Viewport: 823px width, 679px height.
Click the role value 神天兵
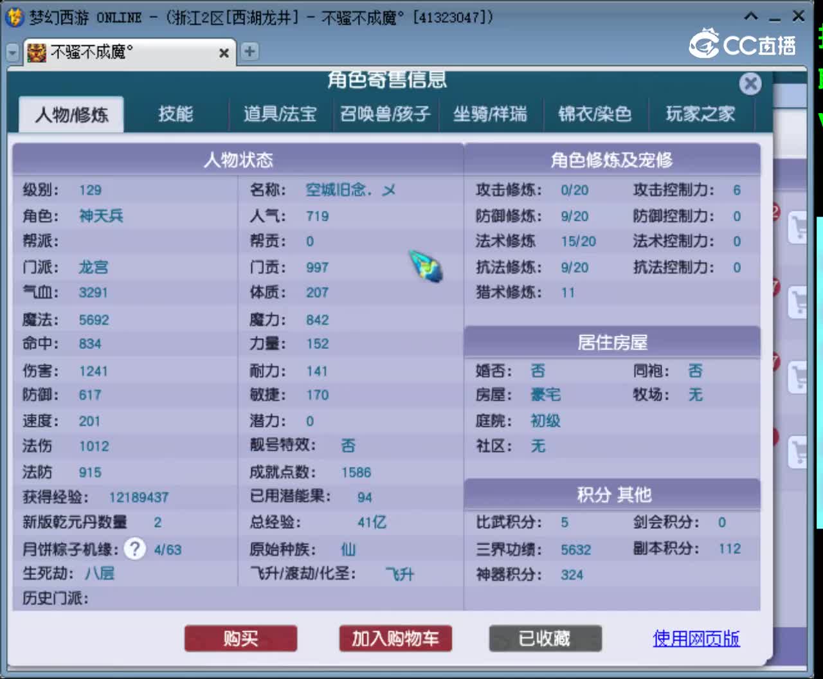[101, 216]
